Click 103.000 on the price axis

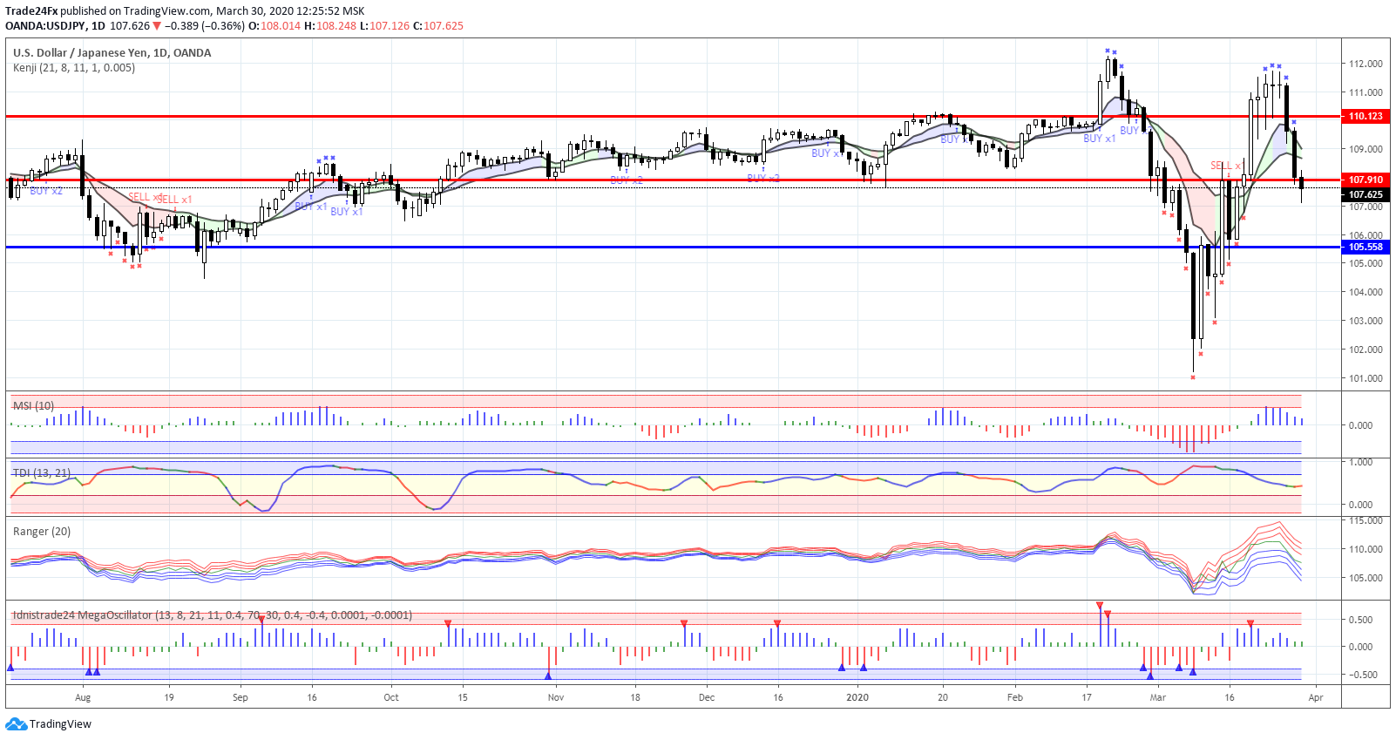pos(1366,321)
